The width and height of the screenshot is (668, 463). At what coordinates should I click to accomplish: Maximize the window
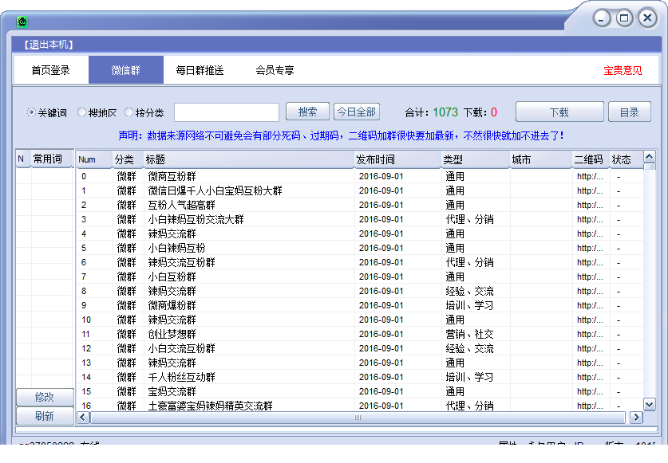(x=624, y=18)
